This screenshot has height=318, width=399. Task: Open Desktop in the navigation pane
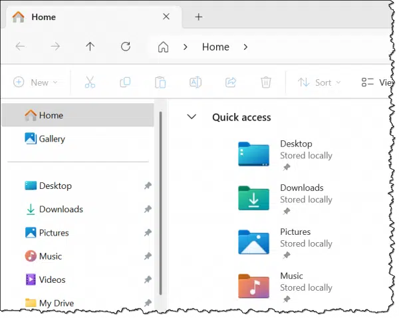[x=78, y=186]
